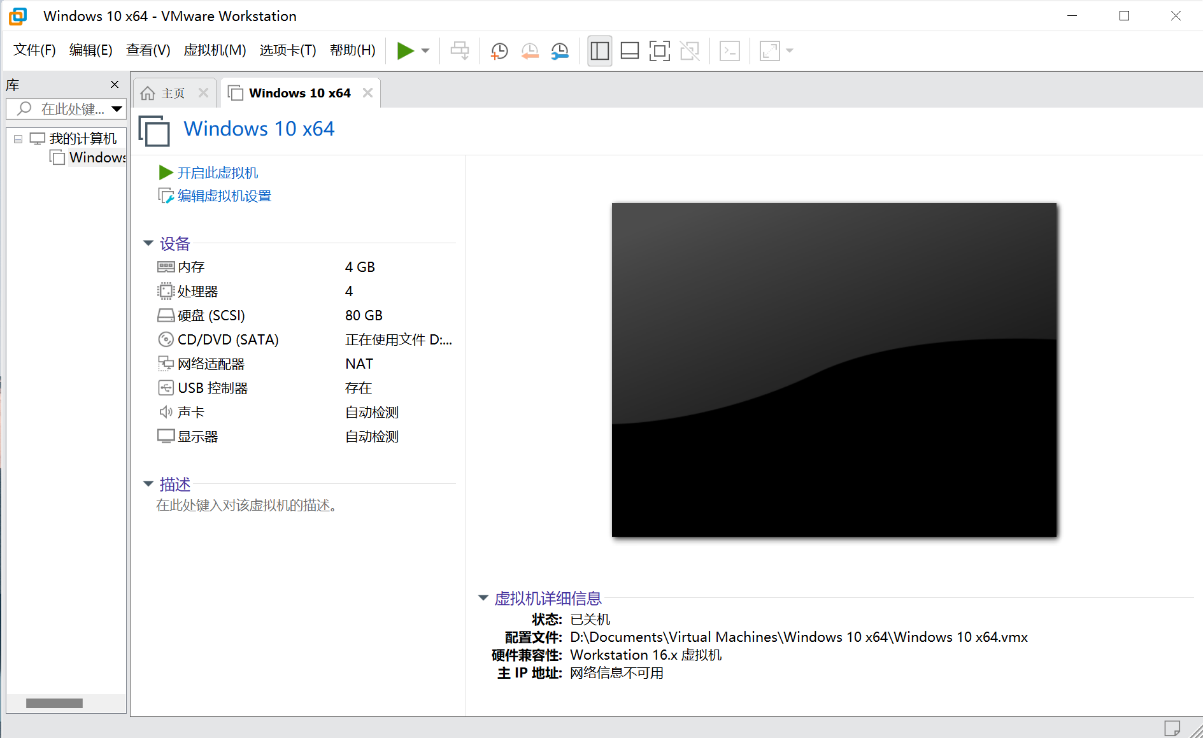
Task: Open the 查看(V) menu
Action: tap(148, 50)
